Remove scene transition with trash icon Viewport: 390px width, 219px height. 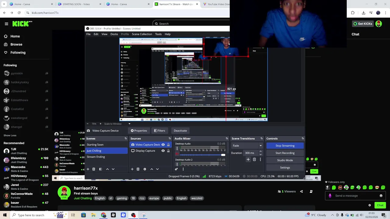(x=254, y=159)
